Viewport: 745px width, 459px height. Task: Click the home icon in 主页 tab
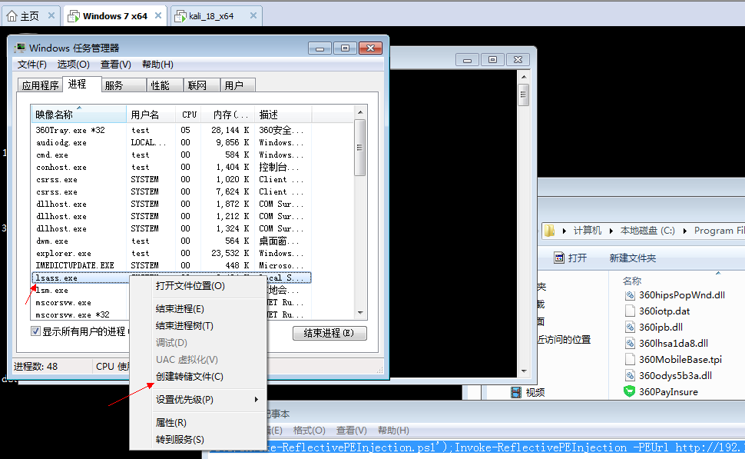12,16
